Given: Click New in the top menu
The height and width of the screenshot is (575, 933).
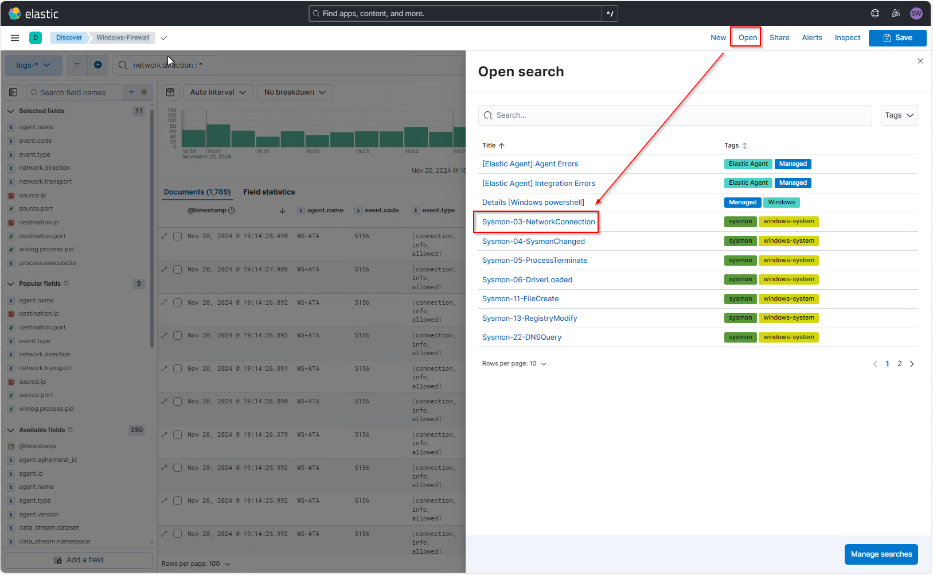Looking at the screenshot, I should point(718,38).
